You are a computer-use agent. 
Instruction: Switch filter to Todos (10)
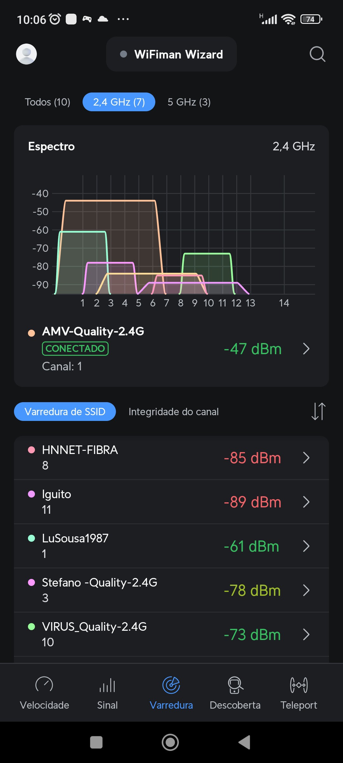click(48, 102)
